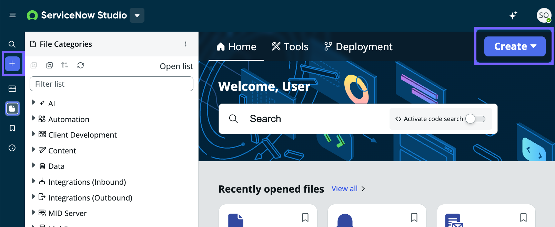Image resolution: width=555 pixels, height=227 pixels.
Task: Open the hamburger navigation menu
Action: [12, 15]
